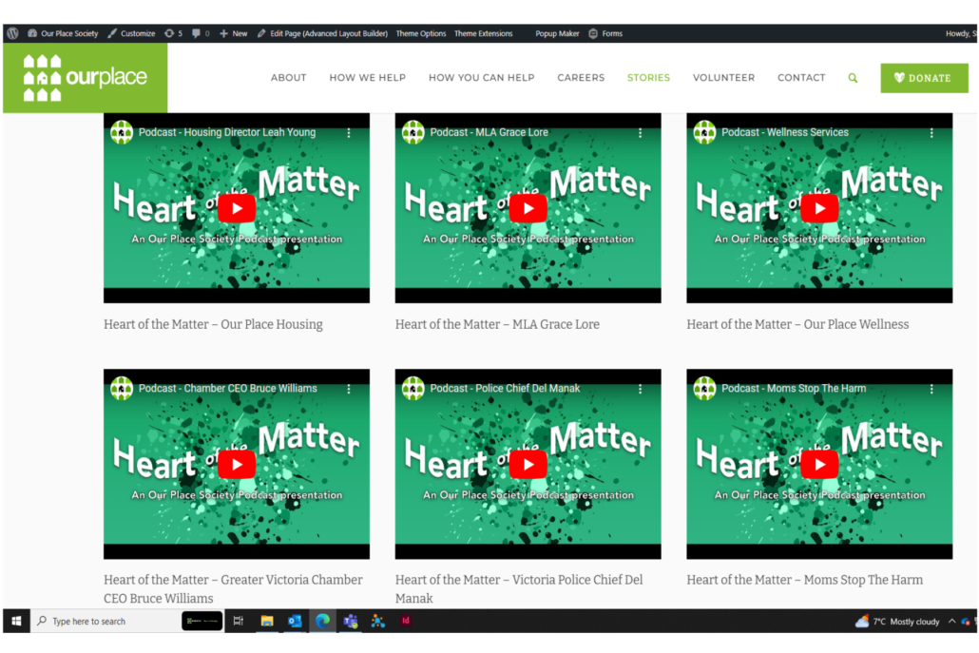Open the comments bubble in admin bar
979x653 pixels.
[201, 33]
